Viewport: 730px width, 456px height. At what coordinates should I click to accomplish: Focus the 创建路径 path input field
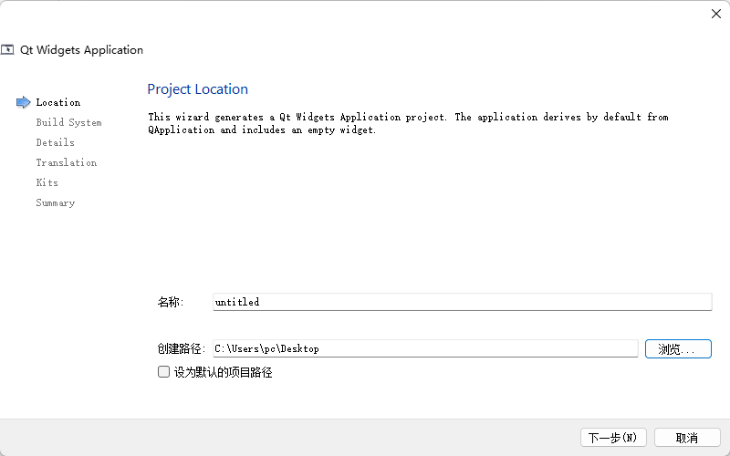tap(424, 348)
